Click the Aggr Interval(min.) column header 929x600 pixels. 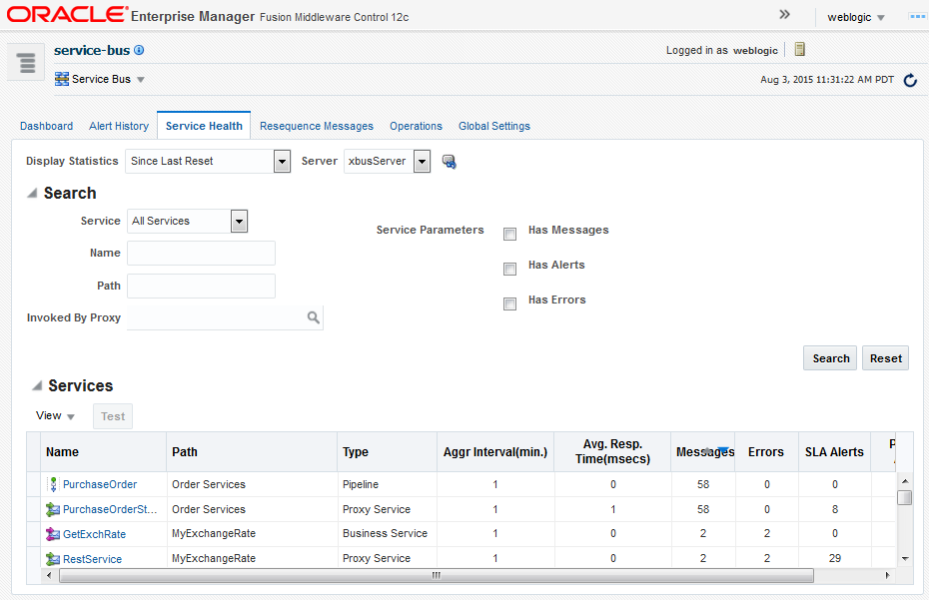[x=495, y=452]
